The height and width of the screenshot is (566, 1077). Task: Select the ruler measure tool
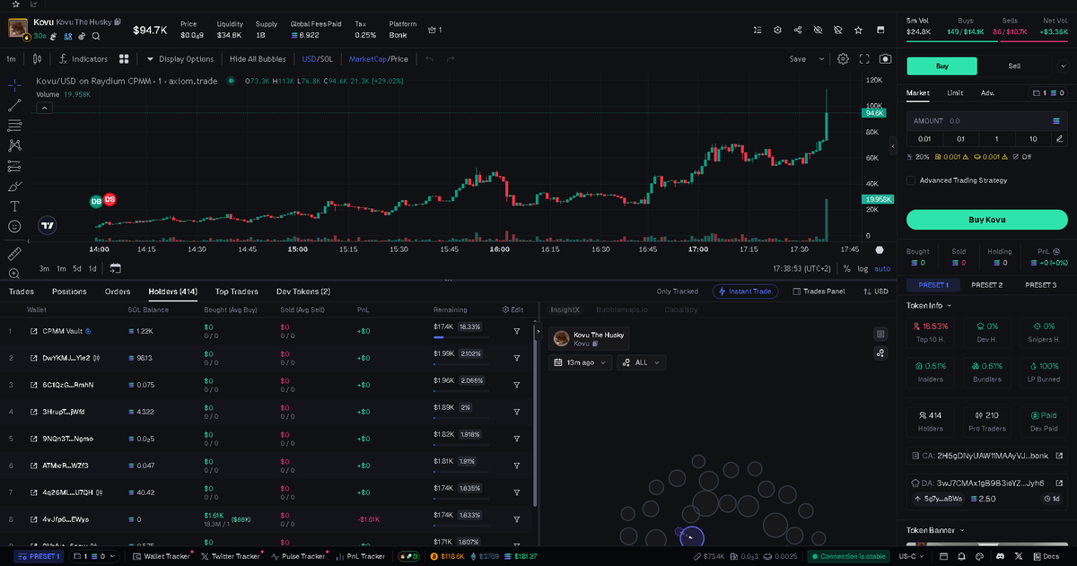[x=14, y=254]
